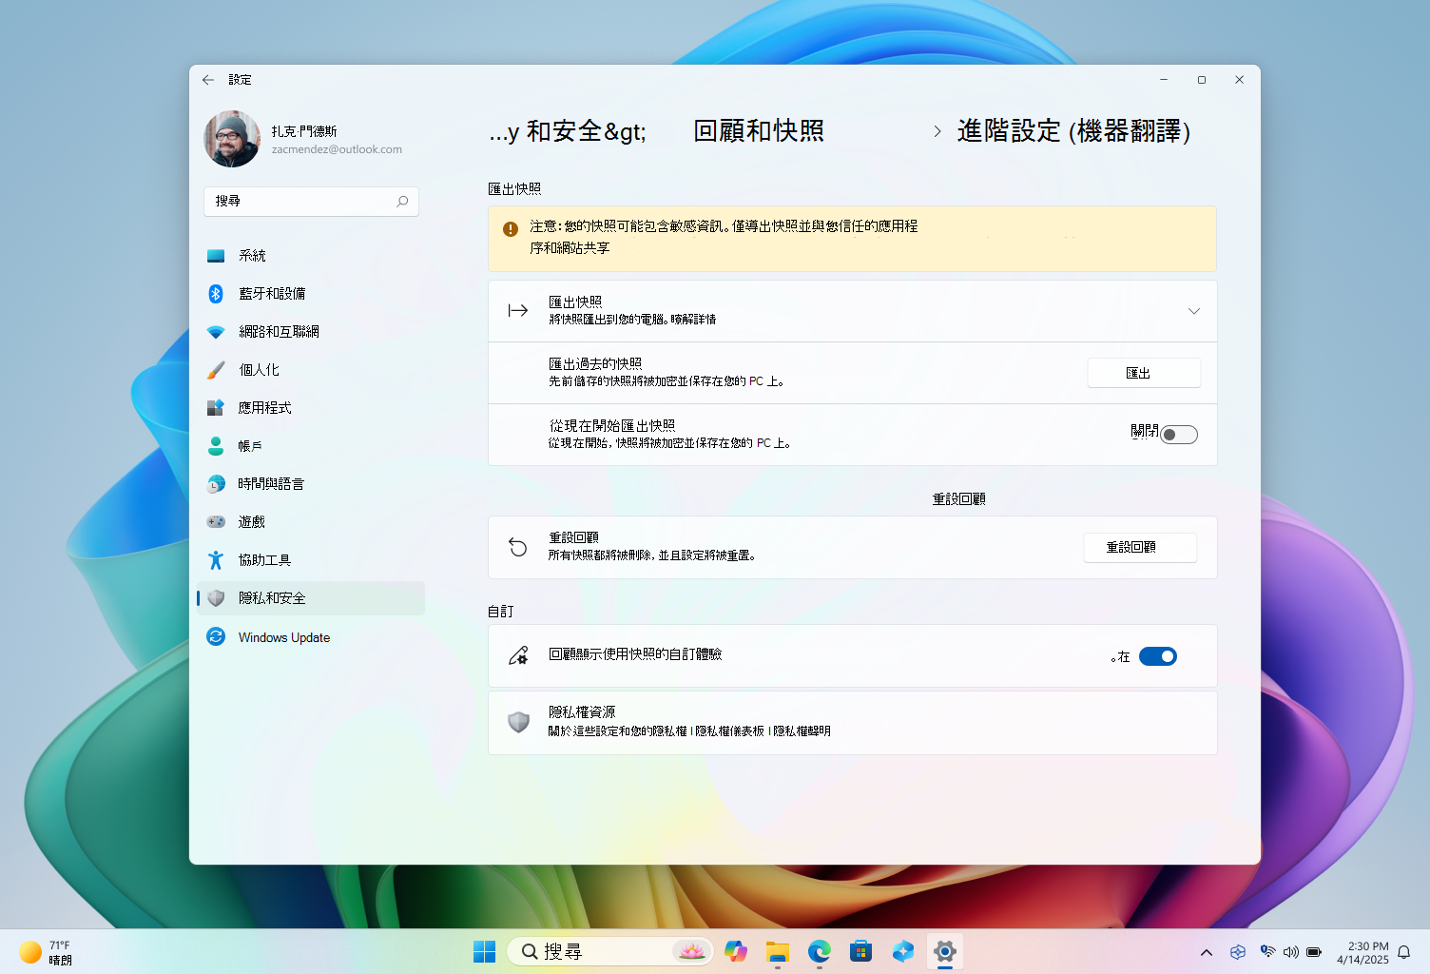
Task: Open 個人化 in the sidebar
Action: pyautogui.click(x=311, y=370)
